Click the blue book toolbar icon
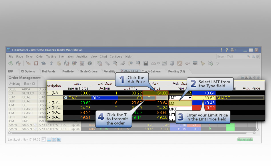 (43, 63)
